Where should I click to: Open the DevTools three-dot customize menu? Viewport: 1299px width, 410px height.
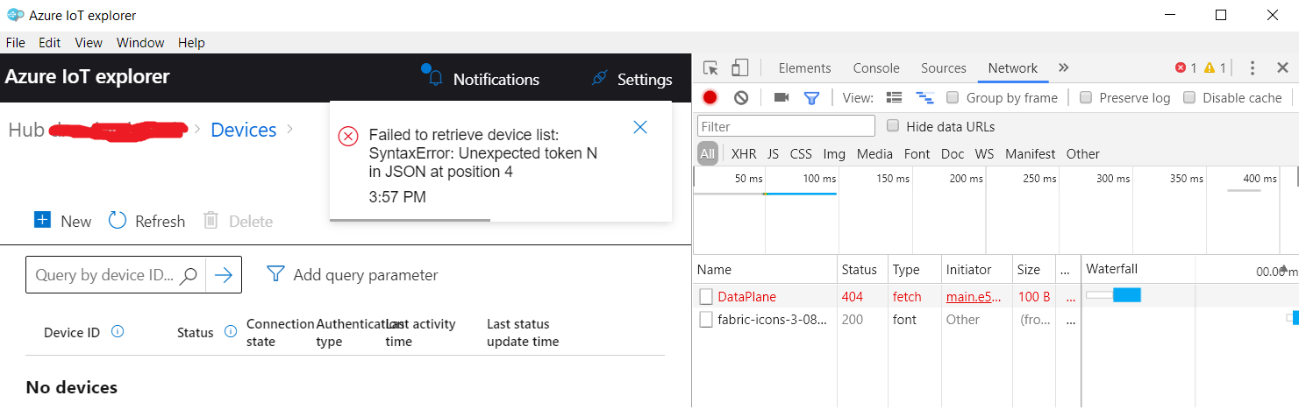coord(1253,68)
